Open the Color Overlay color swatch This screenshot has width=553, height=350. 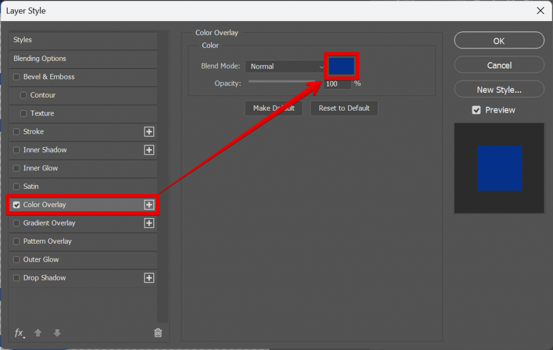coord(342,66)
